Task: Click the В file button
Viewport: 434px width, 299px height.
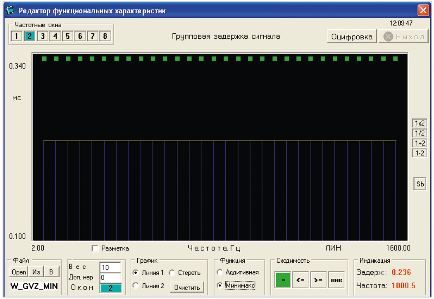Action: click(x=51, y=272)
